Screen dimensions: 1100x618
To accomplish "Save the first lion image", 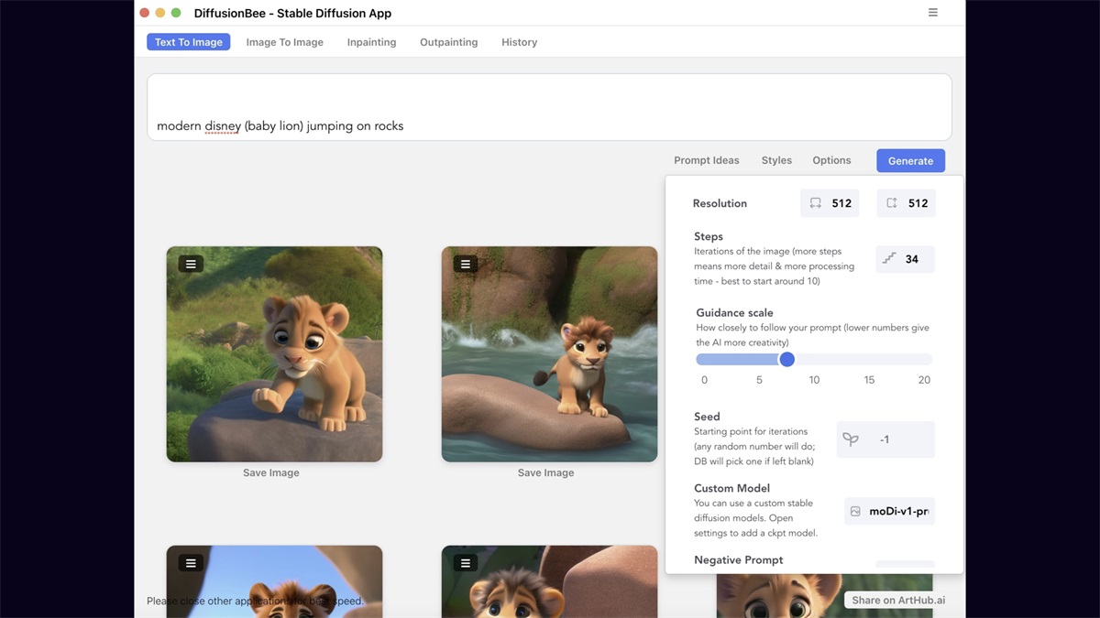I will click(x=270, y=472).
